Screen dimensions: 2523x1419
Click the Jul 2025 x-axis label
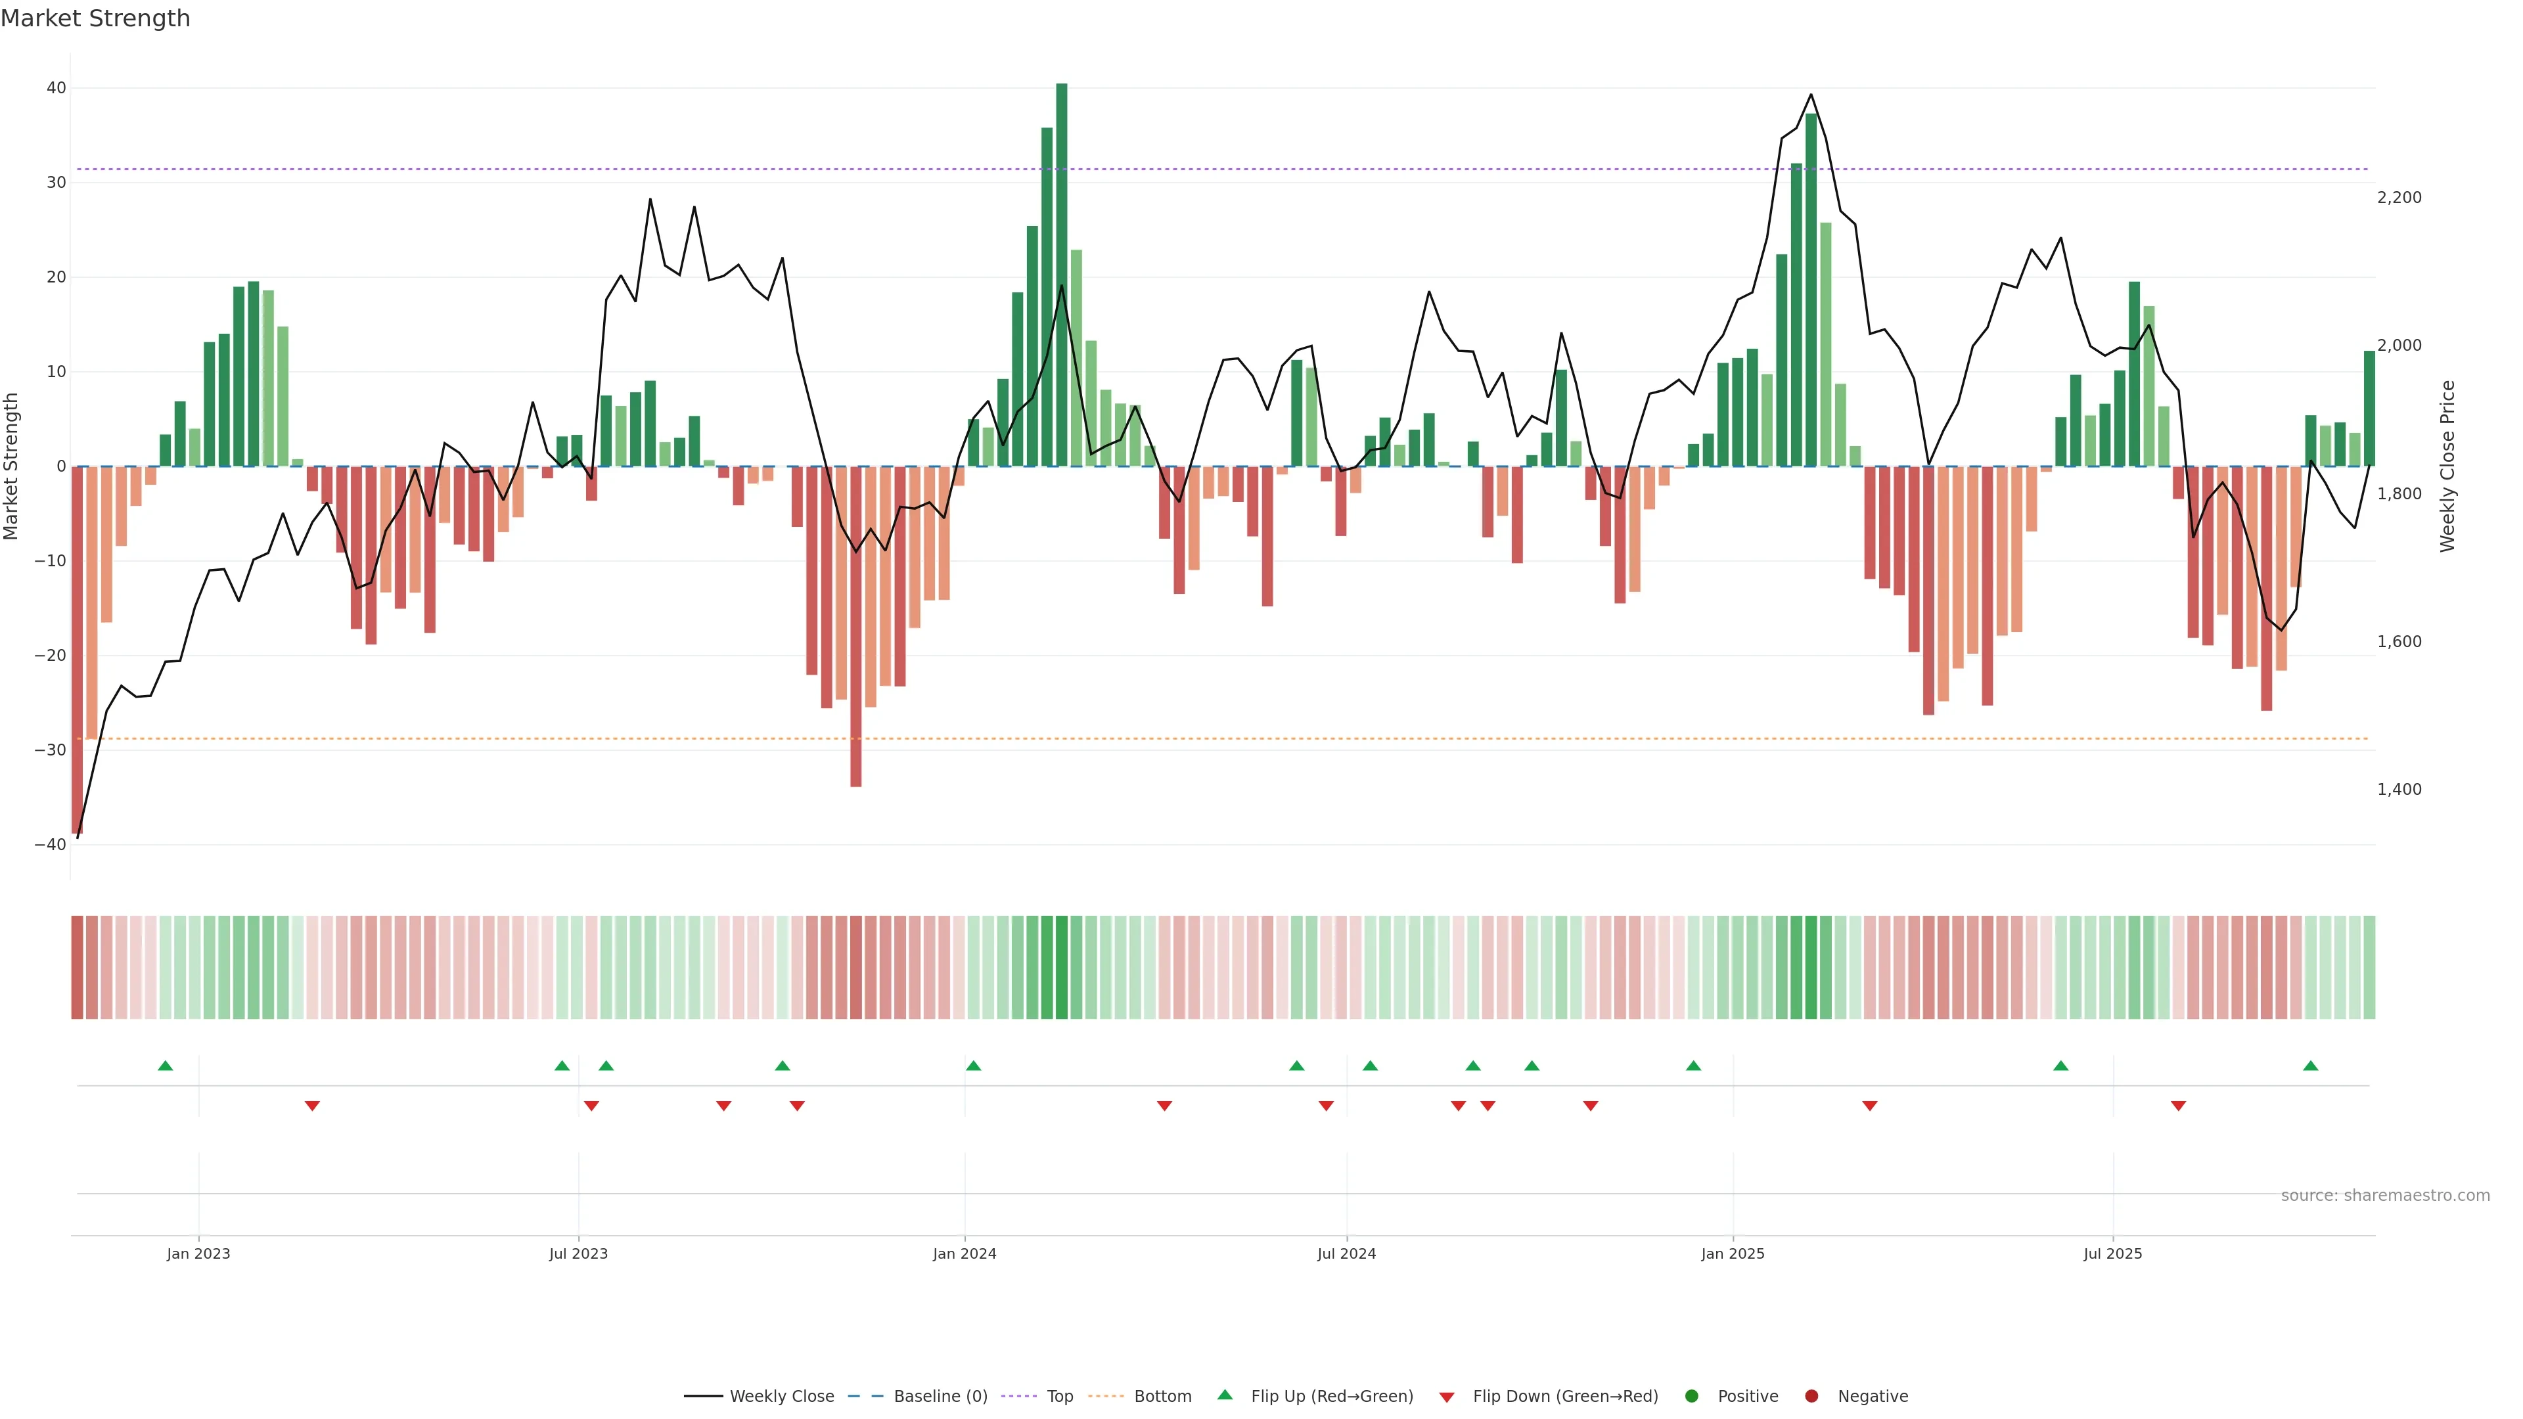click(x=2112, y=1253)
